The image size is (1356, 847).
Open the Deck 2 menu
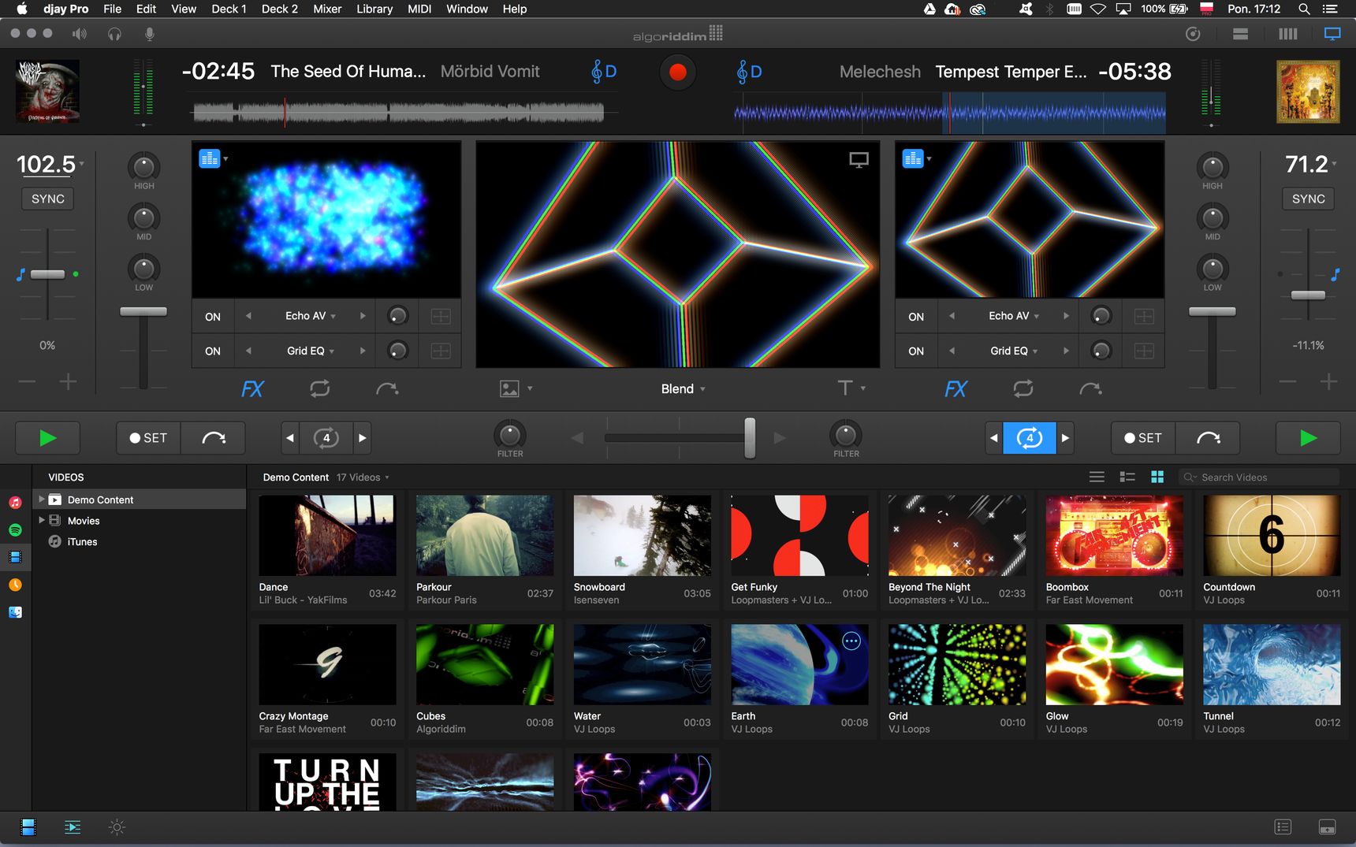tap(279, 9)
